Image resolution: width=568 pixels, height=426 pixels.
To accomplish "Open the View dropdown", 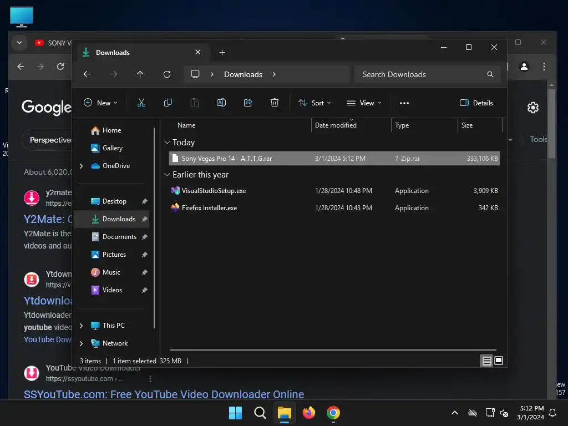I will (x=364, y=103).
